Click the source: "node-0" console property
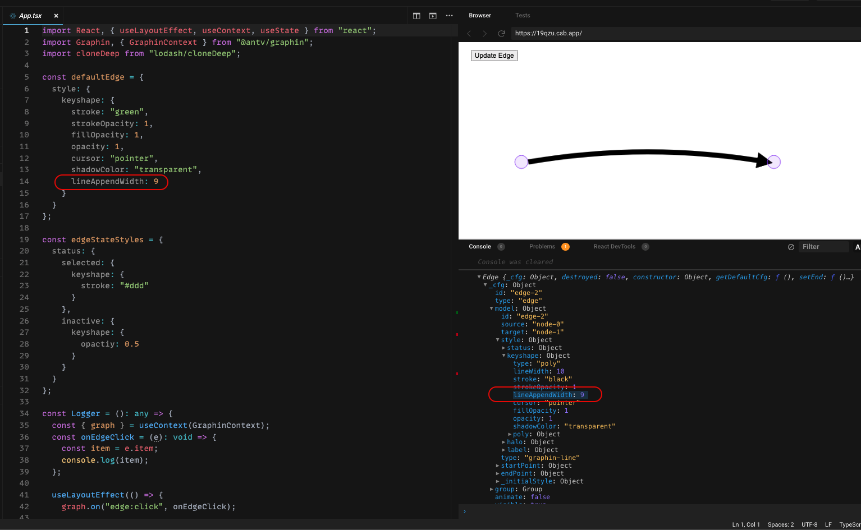 pos(532,324)
